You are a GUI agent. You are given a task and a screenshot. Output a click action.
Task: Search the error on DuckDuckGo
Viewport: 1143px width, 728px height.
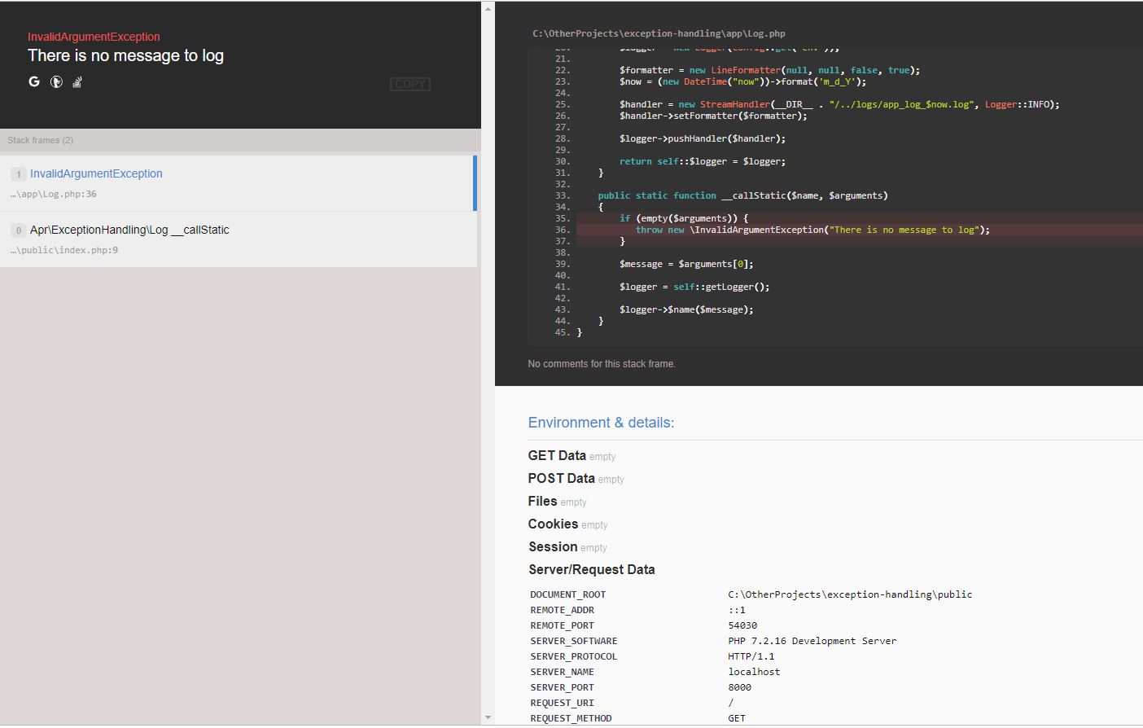(55, 81)
